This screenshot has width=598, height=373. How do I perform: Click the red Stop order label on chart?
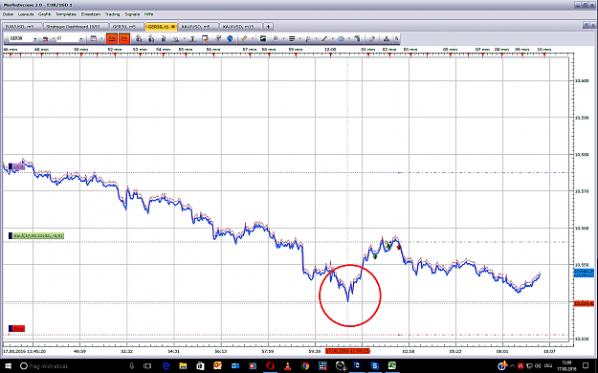17,328
